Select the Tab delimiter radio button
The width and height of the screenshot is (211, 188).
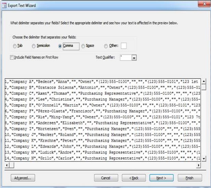(15, 46)
